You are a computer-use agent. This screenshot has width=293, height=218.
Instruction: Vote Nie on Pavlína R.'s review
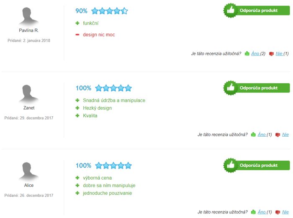(279, 54)
